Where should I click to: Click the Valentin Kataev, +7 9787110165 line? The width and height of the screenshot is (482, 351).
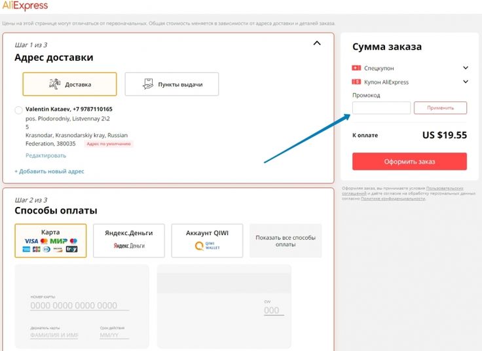69,109
